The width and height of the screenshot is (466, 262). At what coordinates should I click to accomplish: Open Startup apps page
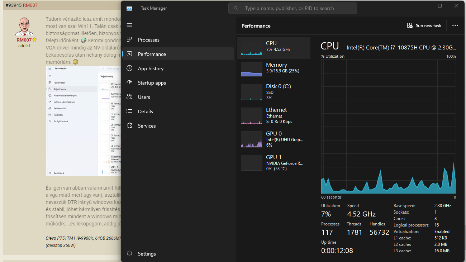click(x=178, y=83)
